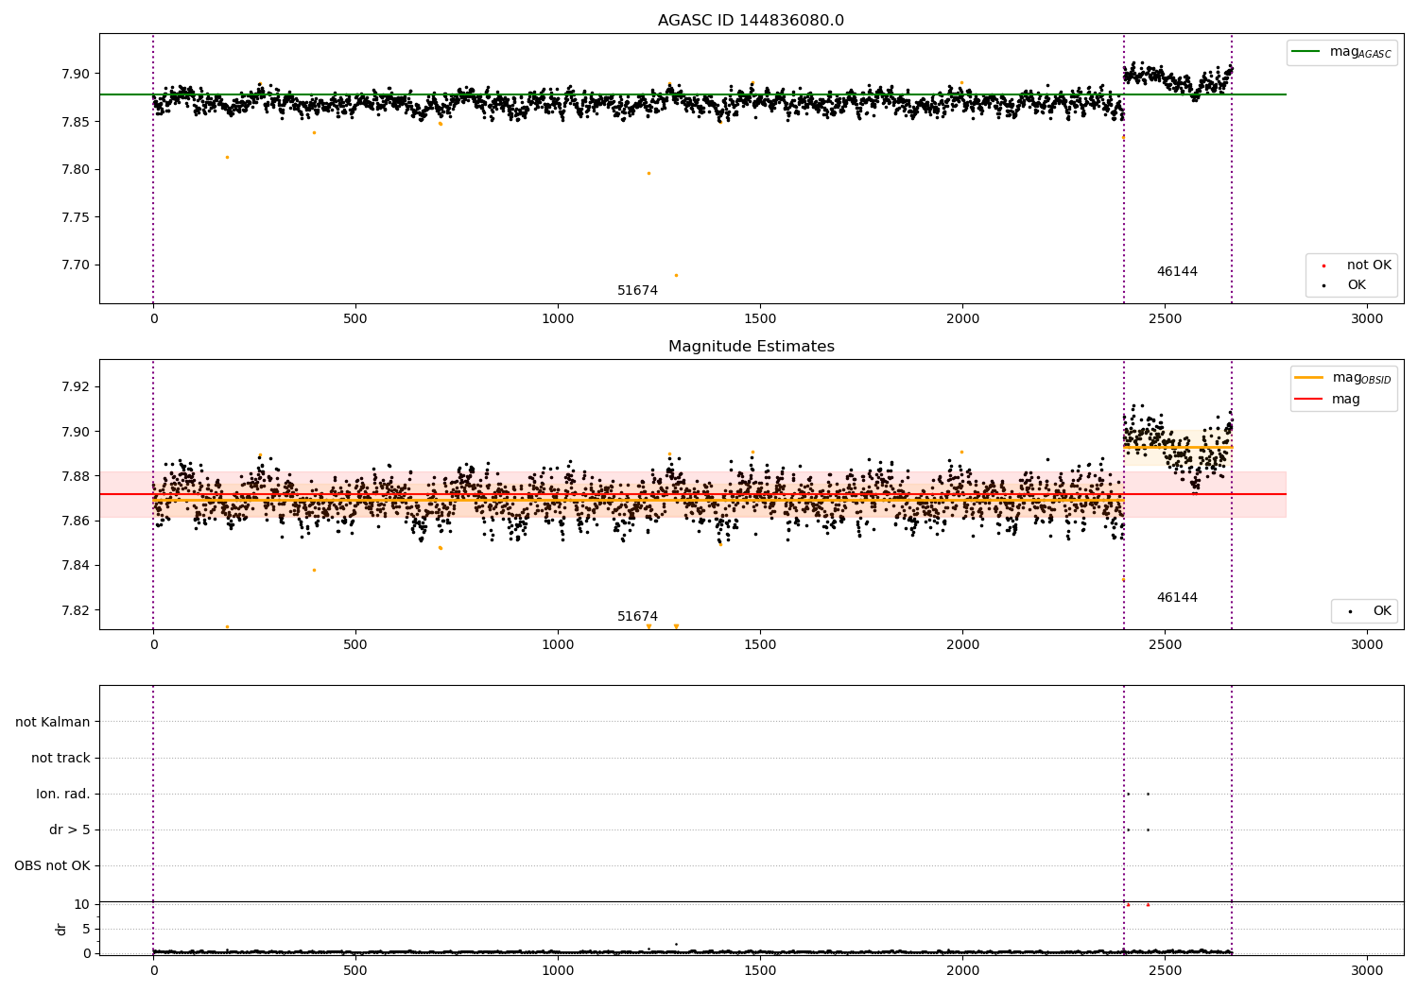Click the 'Ion. rad.' axis label
This screenshot has height=992, width=1418.
[63, 794]
